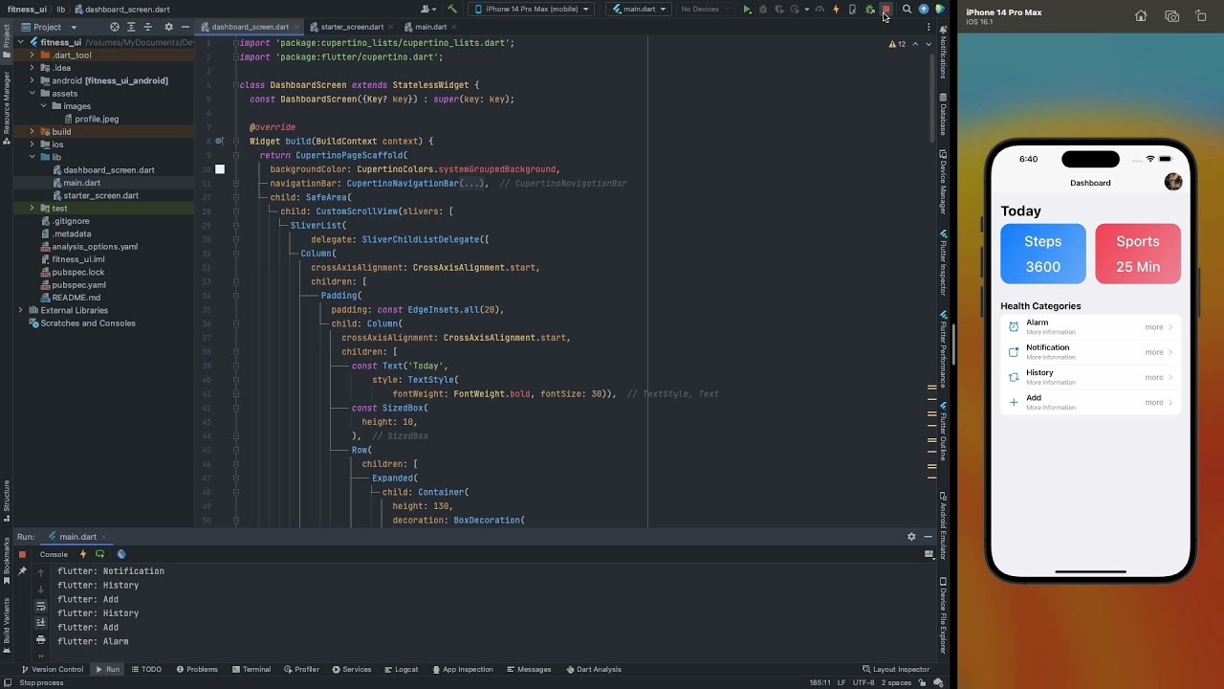Open main.dart run configuration dropdown
This screenshot has width=1224, height=689.
(x=639, y=10)
